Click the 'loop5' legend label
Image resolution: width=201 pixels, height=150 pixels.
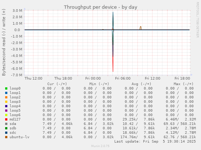15,111
